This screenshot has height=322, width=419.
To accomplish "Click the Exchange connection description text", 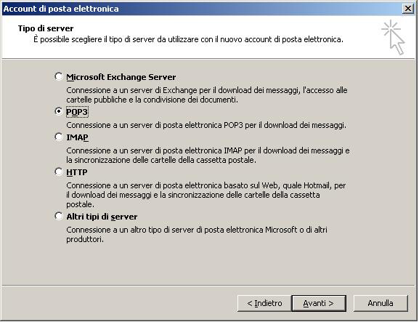I will [207, 95].
